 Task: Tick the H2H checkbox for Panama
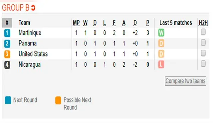(203, 43)
